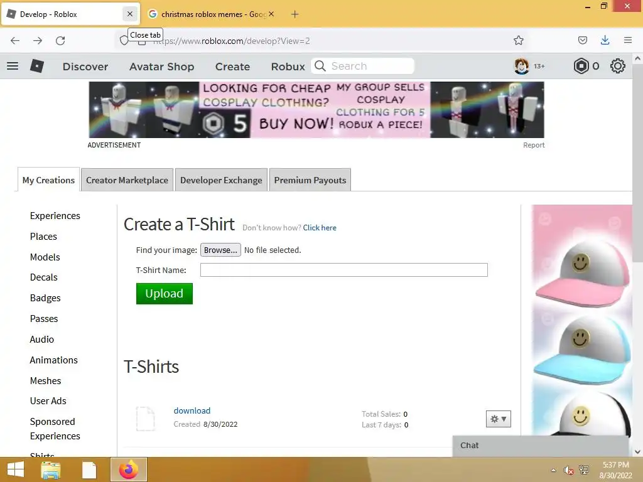Image resolution: width=643 pixels, height=482 pixels.
Task: Select Badges in the sidebar
Action: (45, 298)
